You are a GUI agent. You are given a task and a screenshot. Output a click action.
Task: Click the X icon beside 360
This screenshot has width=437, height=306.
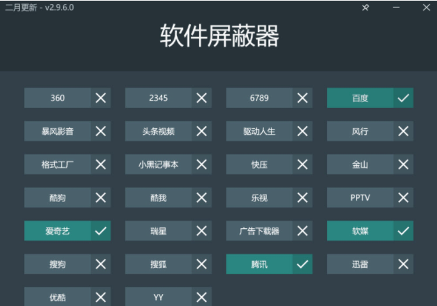[x=101, y=98]
